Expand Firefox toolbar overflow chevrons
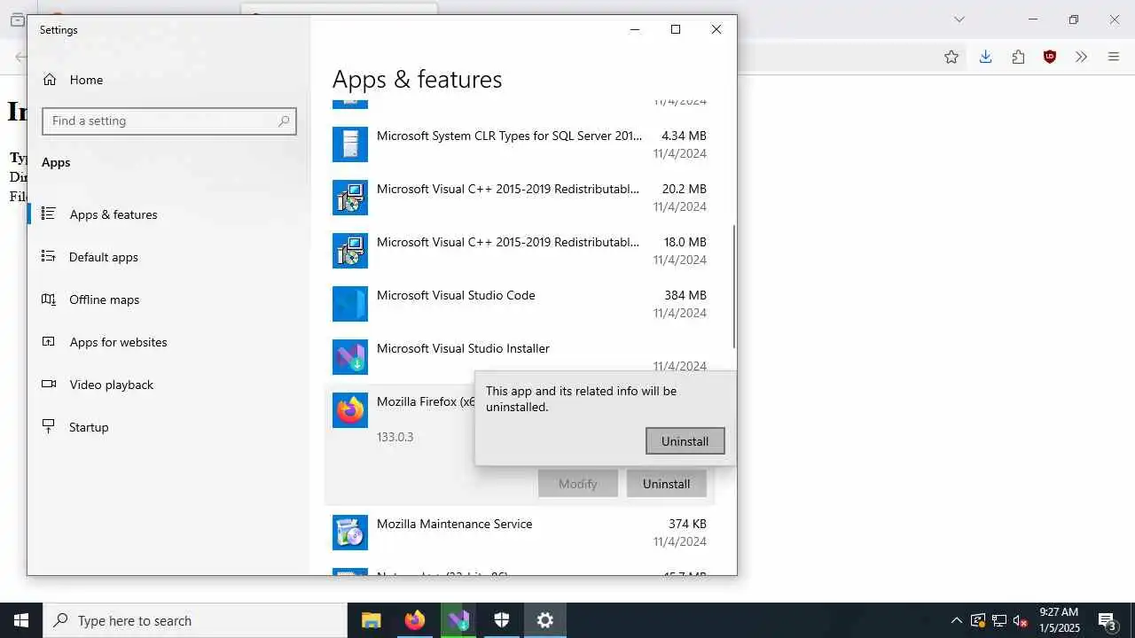The width and height of the screenshot is (1135, 638). 1081,57
